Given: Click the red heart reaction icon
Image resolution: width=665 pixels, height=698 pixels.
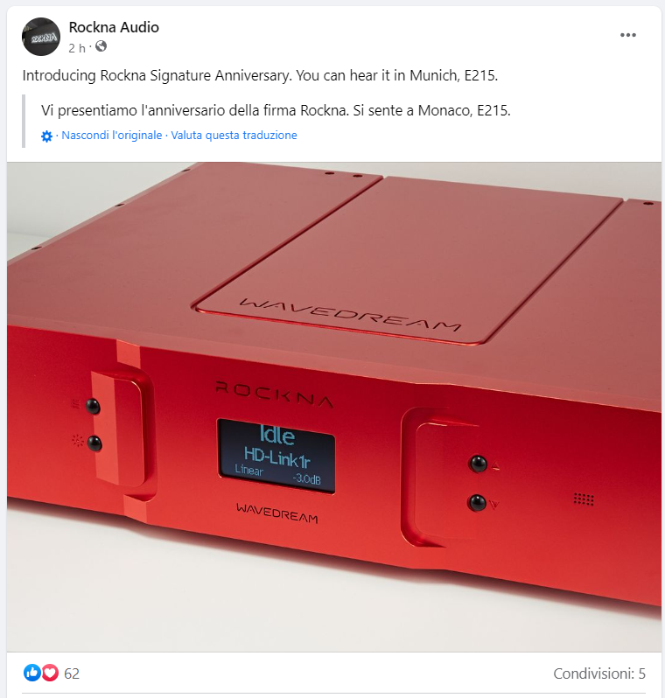Looking at the screenshot, I should [x=50, y=673].
